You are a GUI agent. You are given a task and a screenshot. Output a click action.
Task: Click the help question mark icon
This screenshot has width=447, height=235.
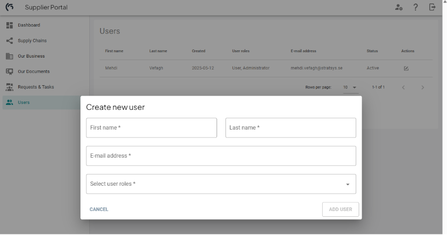click(x=415, y=7)
